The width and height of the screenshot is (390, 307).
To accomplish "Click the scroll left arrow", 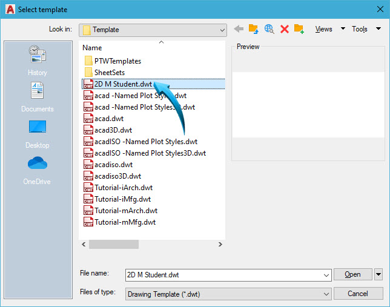I will click(84, 244).
